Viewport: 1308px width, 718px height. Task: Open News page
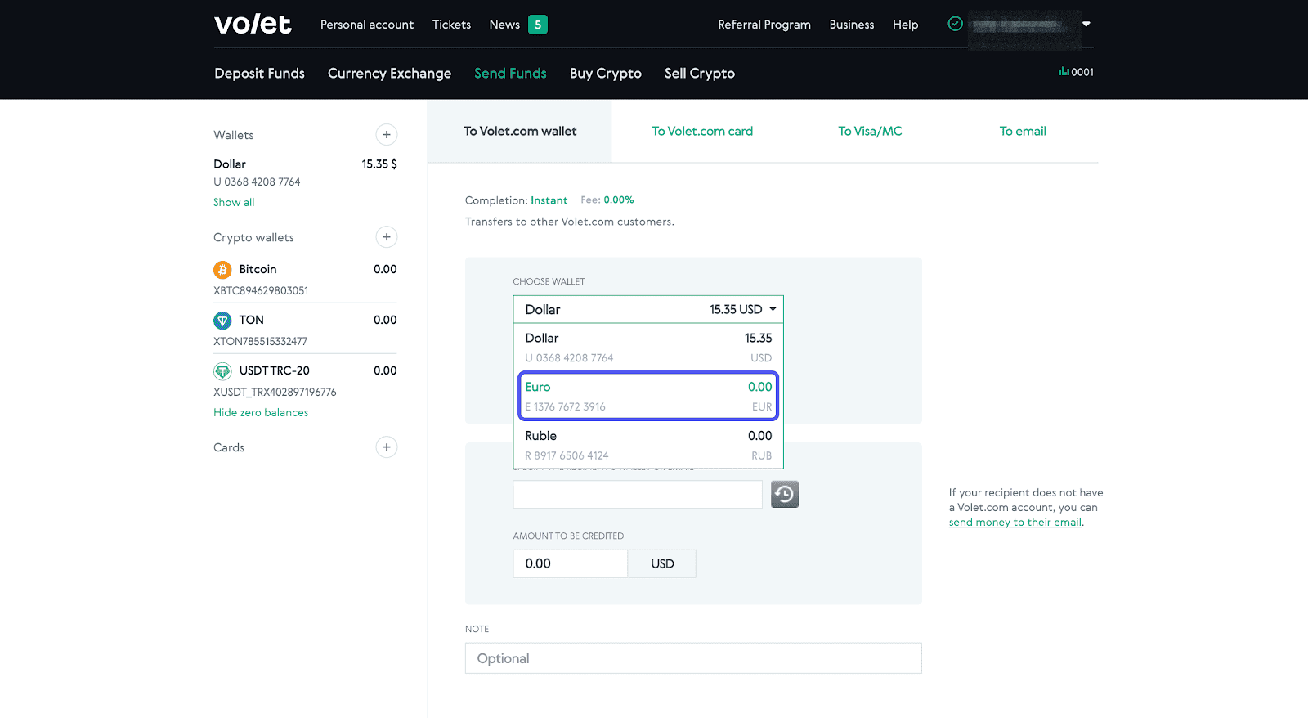(x=504, y=25)
